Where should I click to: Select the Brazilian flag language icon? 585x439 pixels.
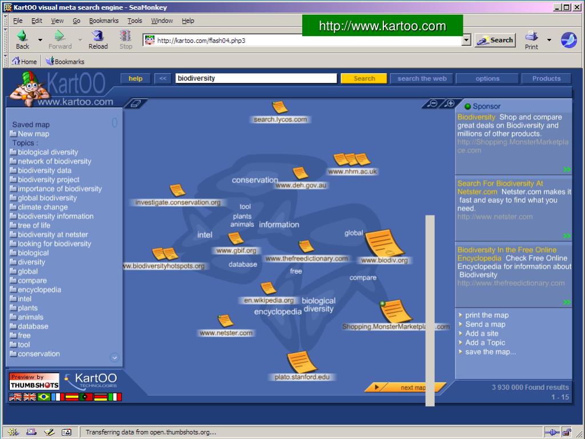(43, 397)
